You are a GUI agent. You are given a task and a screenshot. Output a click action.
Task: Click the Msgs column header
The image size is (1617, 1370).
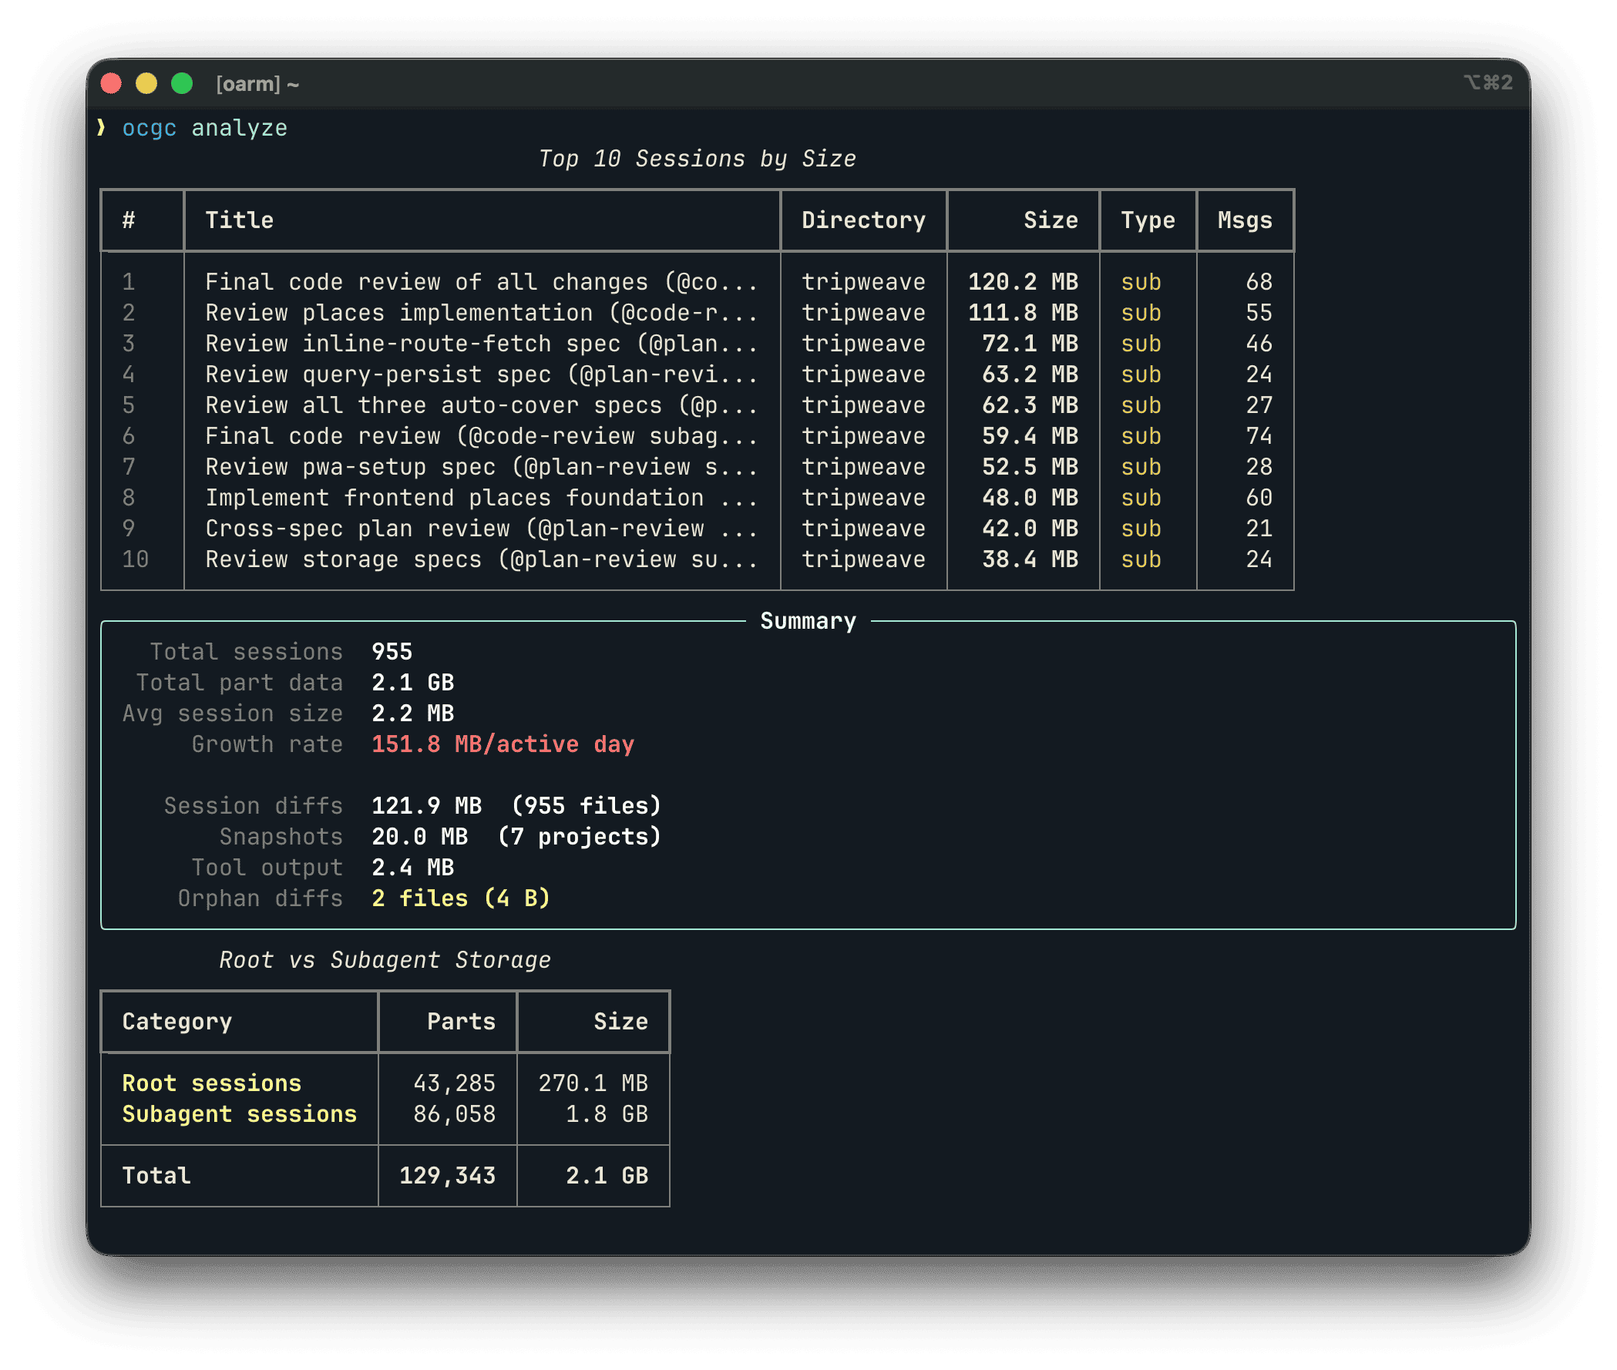(1244, 220)
